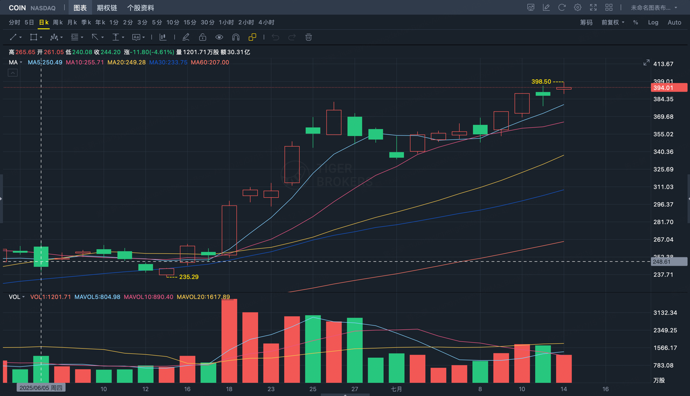Image resolution: width=690 pixels, height=396 pixels.
Task: Select the 15分 interval
Action: tap(190, 22)
